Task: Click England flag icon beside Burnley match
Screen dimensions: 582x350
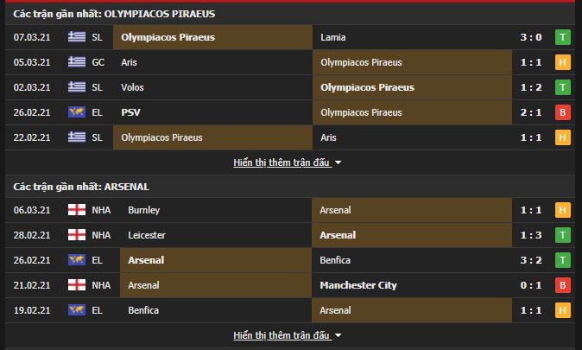Action: (77, 209)
